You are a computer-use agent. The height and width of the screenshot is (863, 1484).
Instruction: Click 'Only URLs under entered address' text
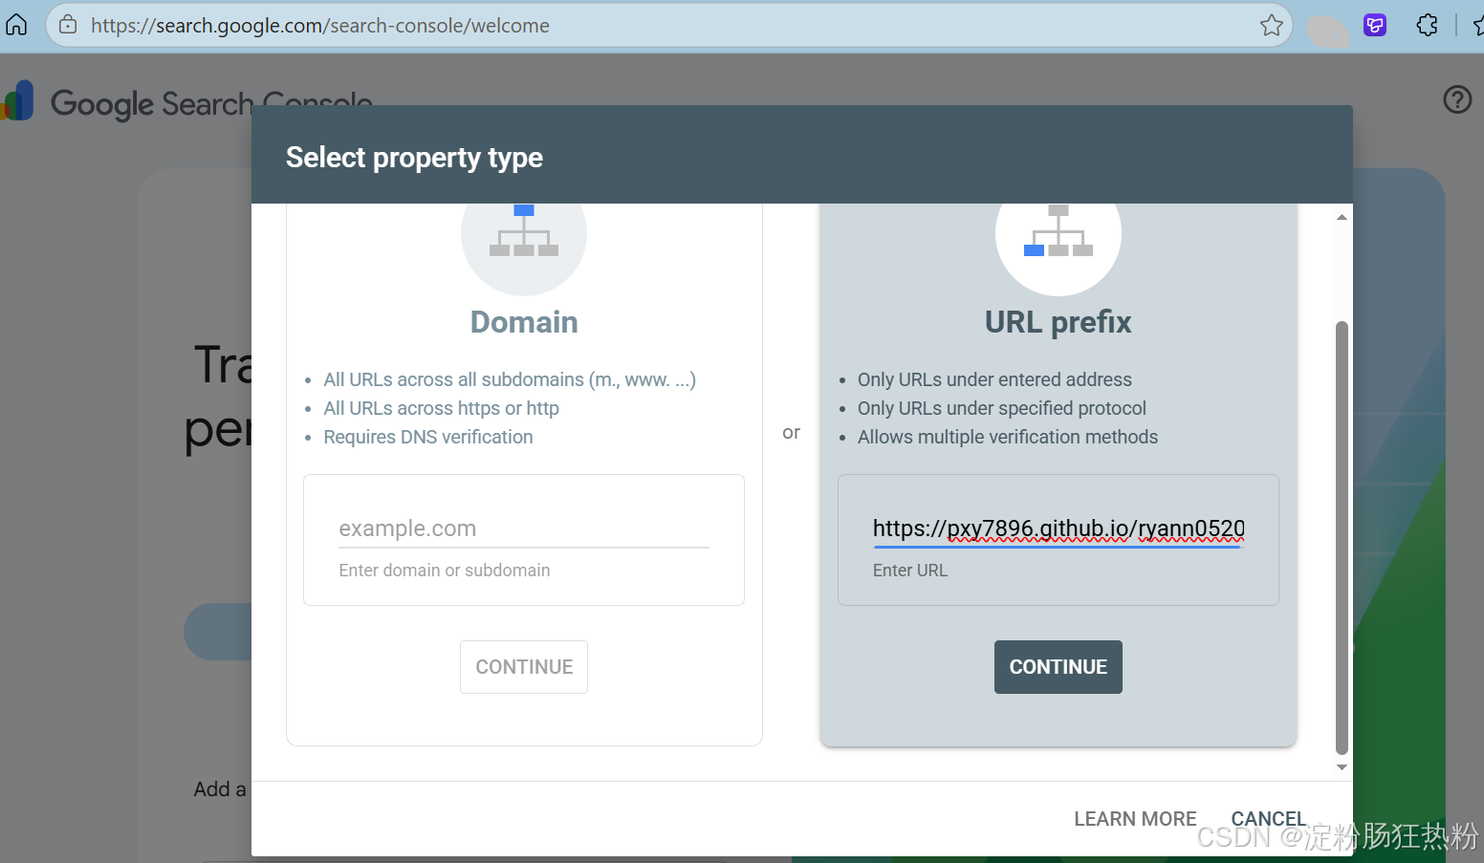[x=994, y=379]
